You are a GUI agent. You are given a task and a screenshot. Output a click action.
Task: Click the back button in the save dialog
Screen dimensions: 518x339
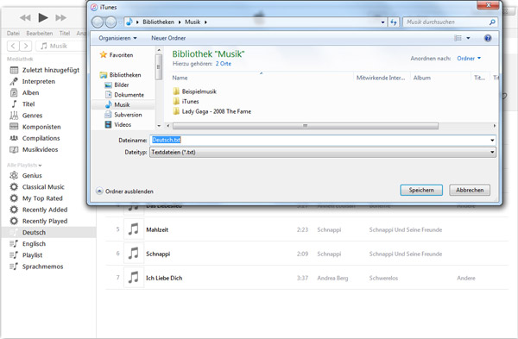click(98, 22)
